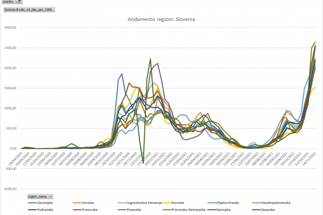Click the 1000,00 vertical axis label
The height and width of the screenshot is (215, 323).
(10, 108)
